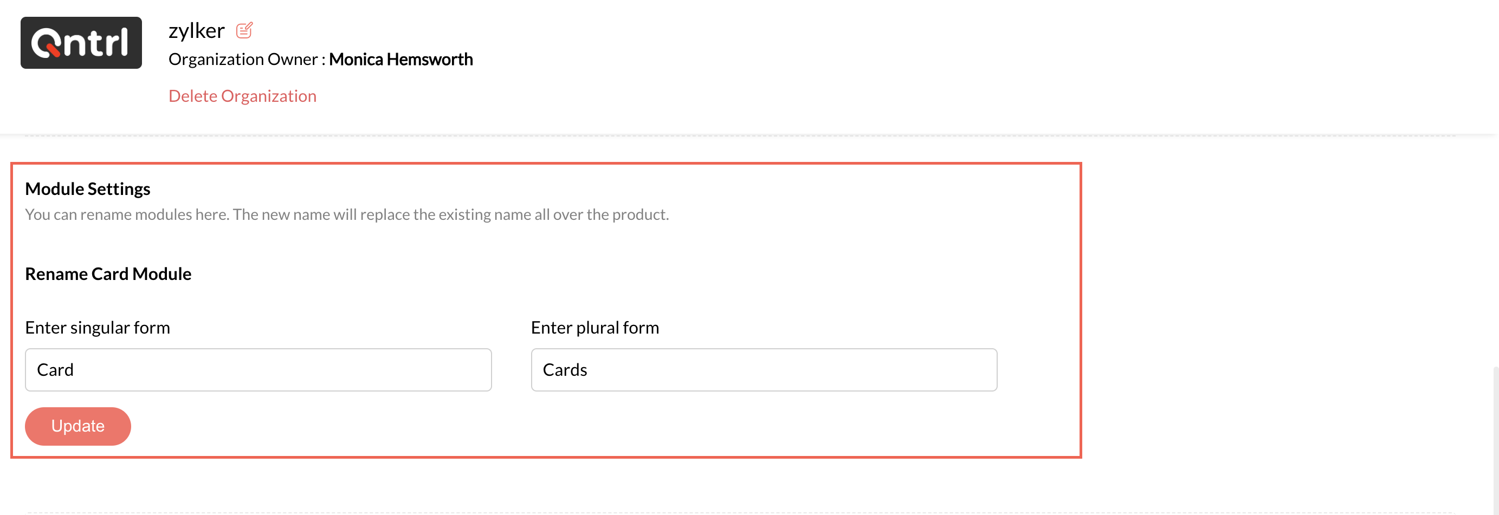The height and width of the screenshot is (515, 1499).
Task: Click the Rename Card Module heading
Action: [108, 274]
